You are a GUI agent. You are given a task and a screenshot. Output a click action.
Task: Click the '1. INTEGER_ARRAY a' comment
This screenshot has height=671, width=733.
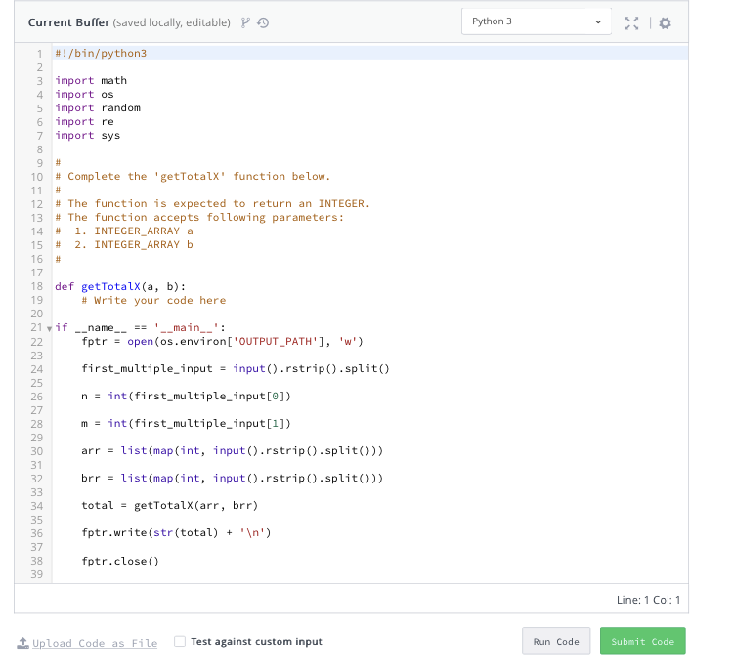(124, 231)
